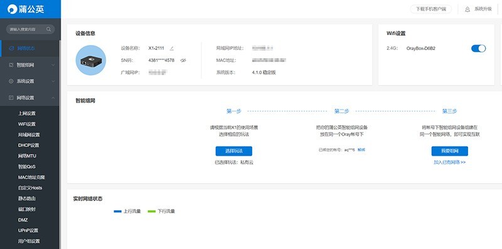
Task: Edit device name with pencil icon
Action: click(171, 48)
